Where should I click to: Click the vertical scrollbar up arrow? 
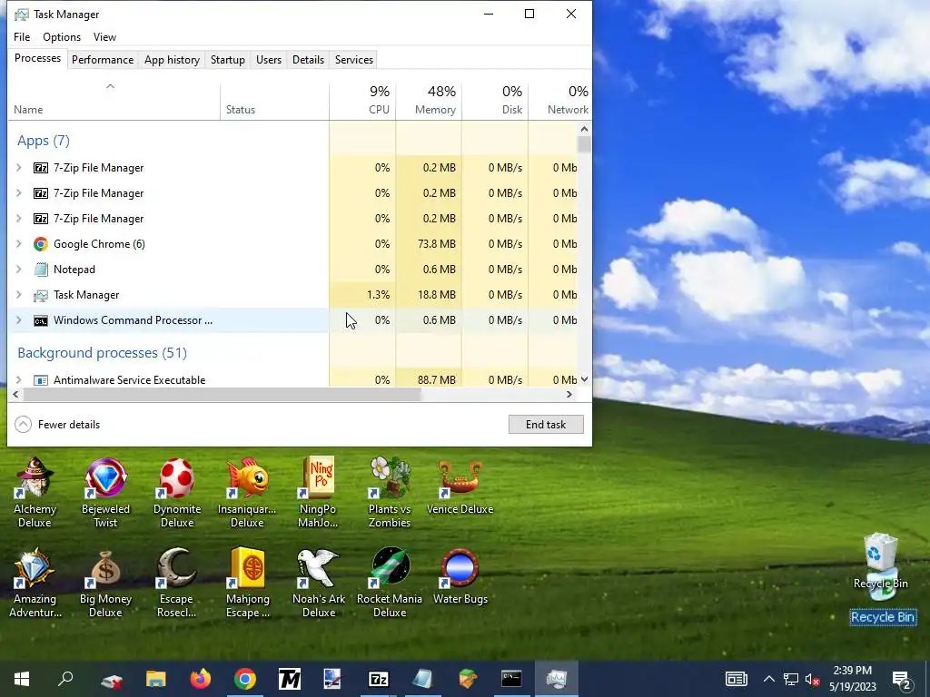(x=584, y=129)
